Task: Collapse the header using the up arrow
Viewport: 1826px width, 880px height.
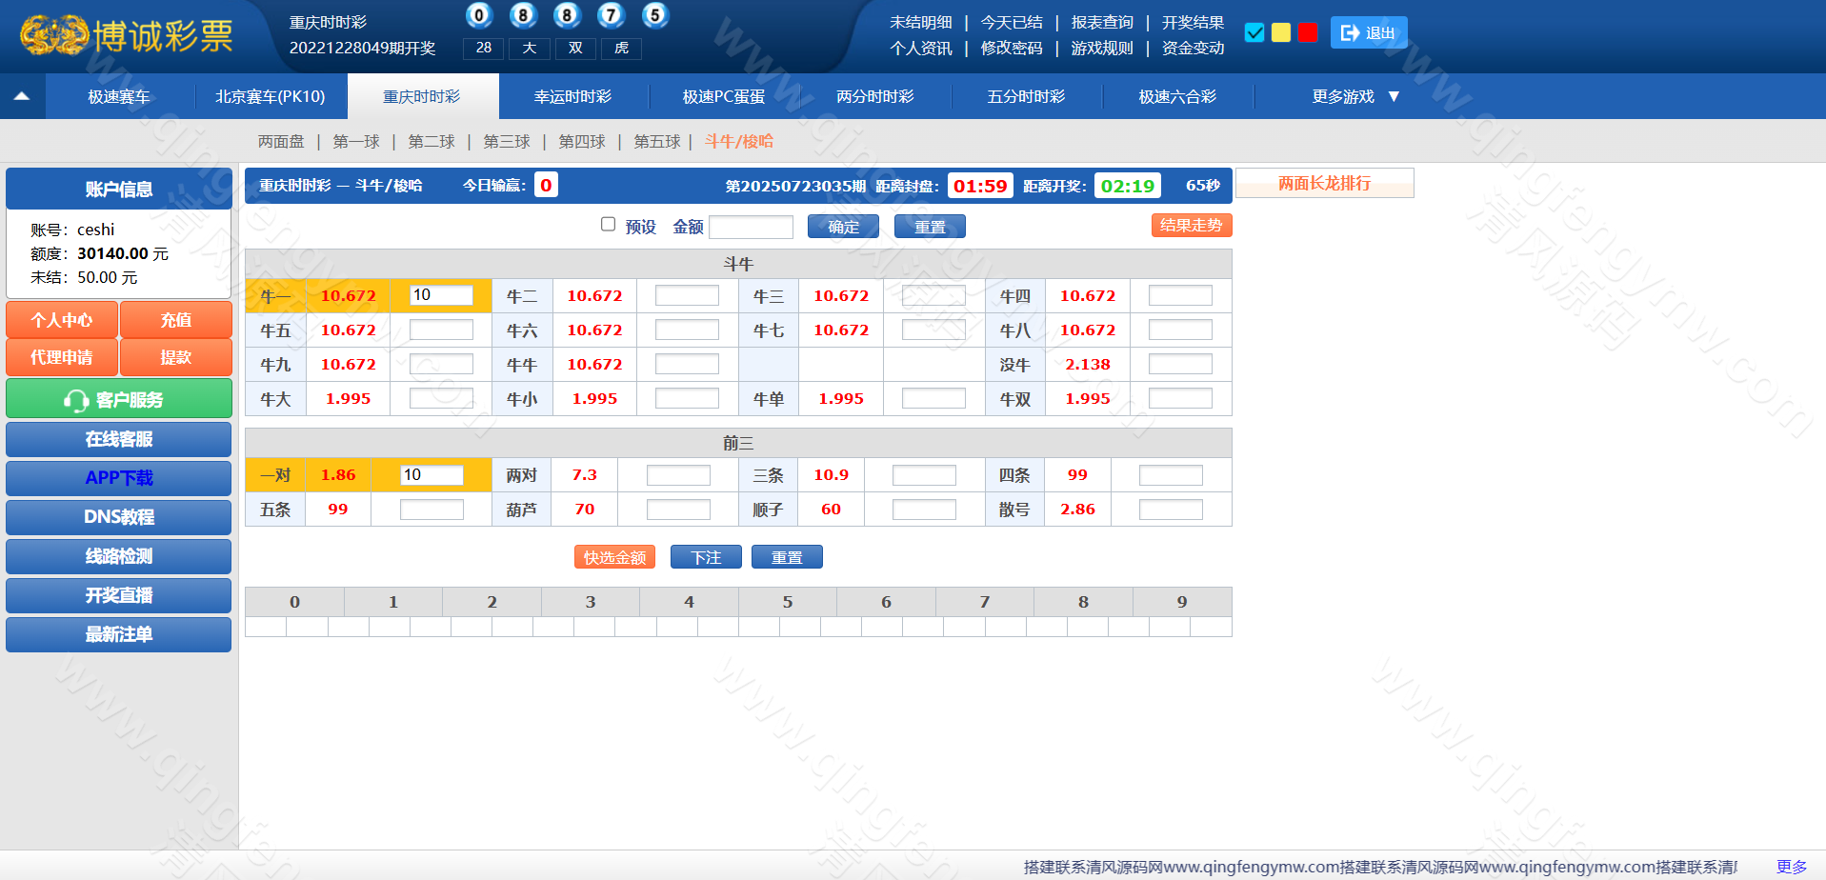Action: [x=22, y=96]
